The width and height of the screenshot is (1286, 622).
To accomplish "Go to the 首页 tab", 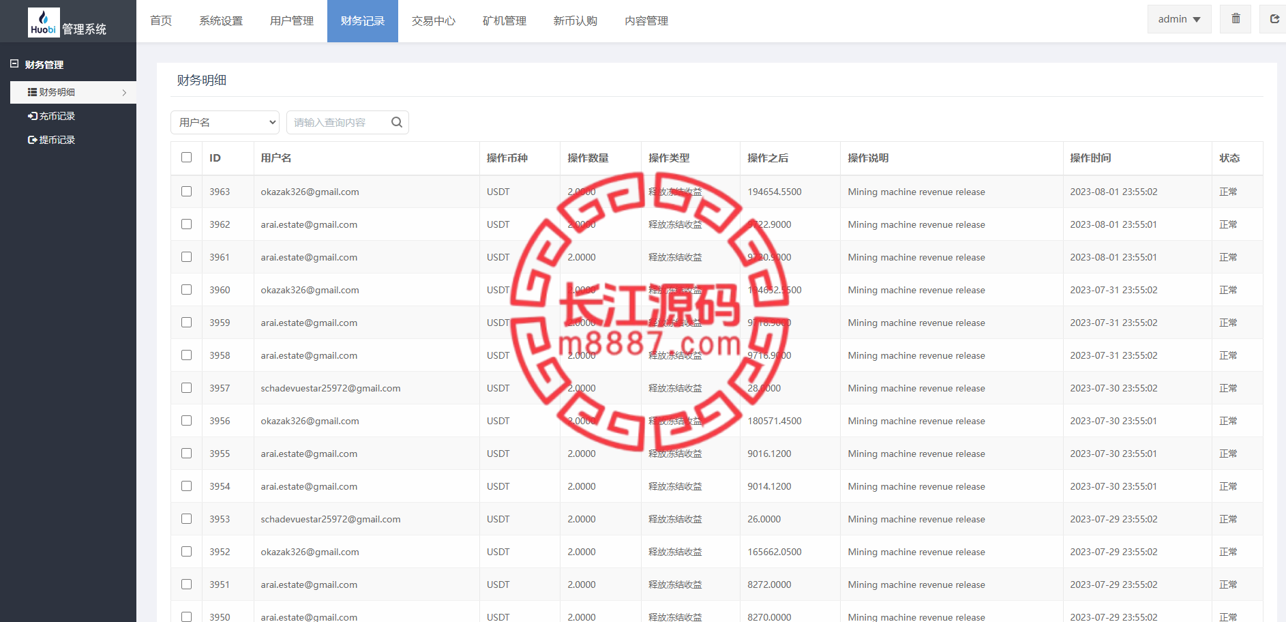I will click(161, 21).
